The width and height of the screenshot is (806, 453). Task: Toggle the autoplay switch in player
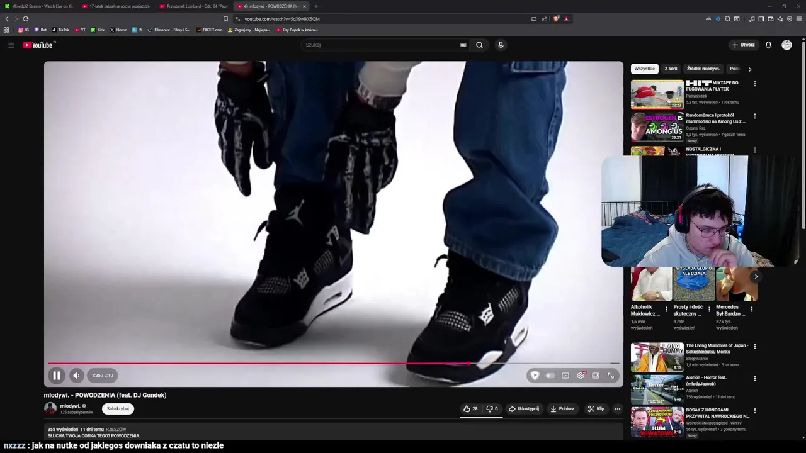coord(550,376)
